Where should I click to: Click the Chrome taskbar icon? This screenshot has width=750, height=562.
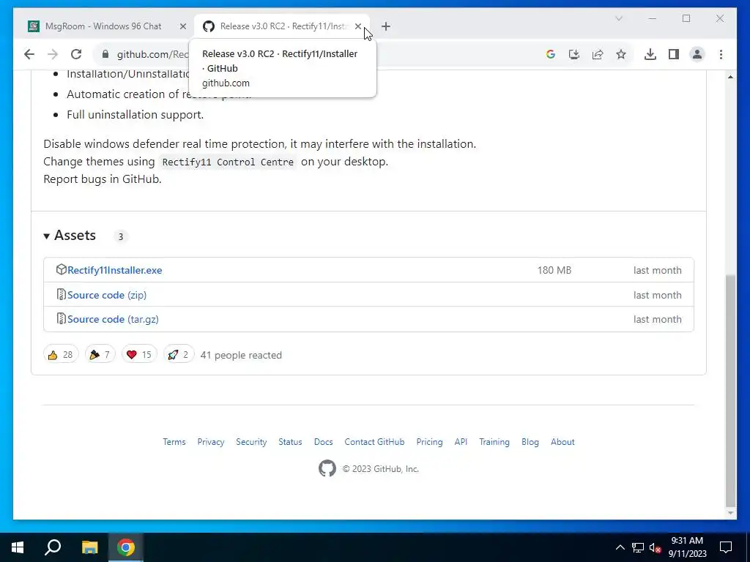[x=126, y=547]
